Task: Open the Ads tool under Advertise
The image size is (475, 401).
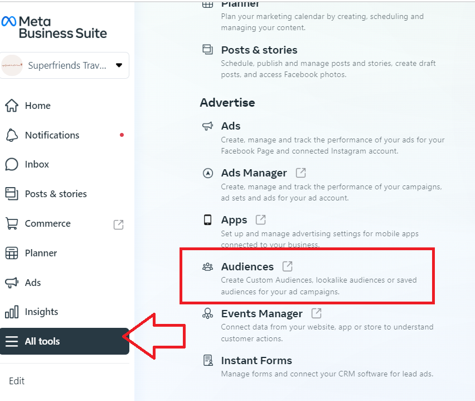Action: (x=231, y=126)
